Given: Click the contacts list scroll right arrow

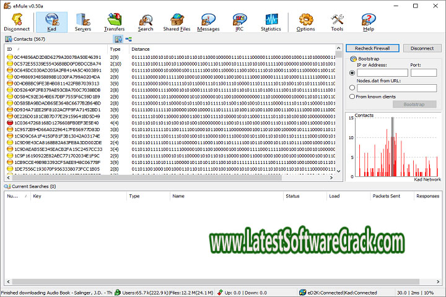Looking at the screenshot, I should [331, 178].
